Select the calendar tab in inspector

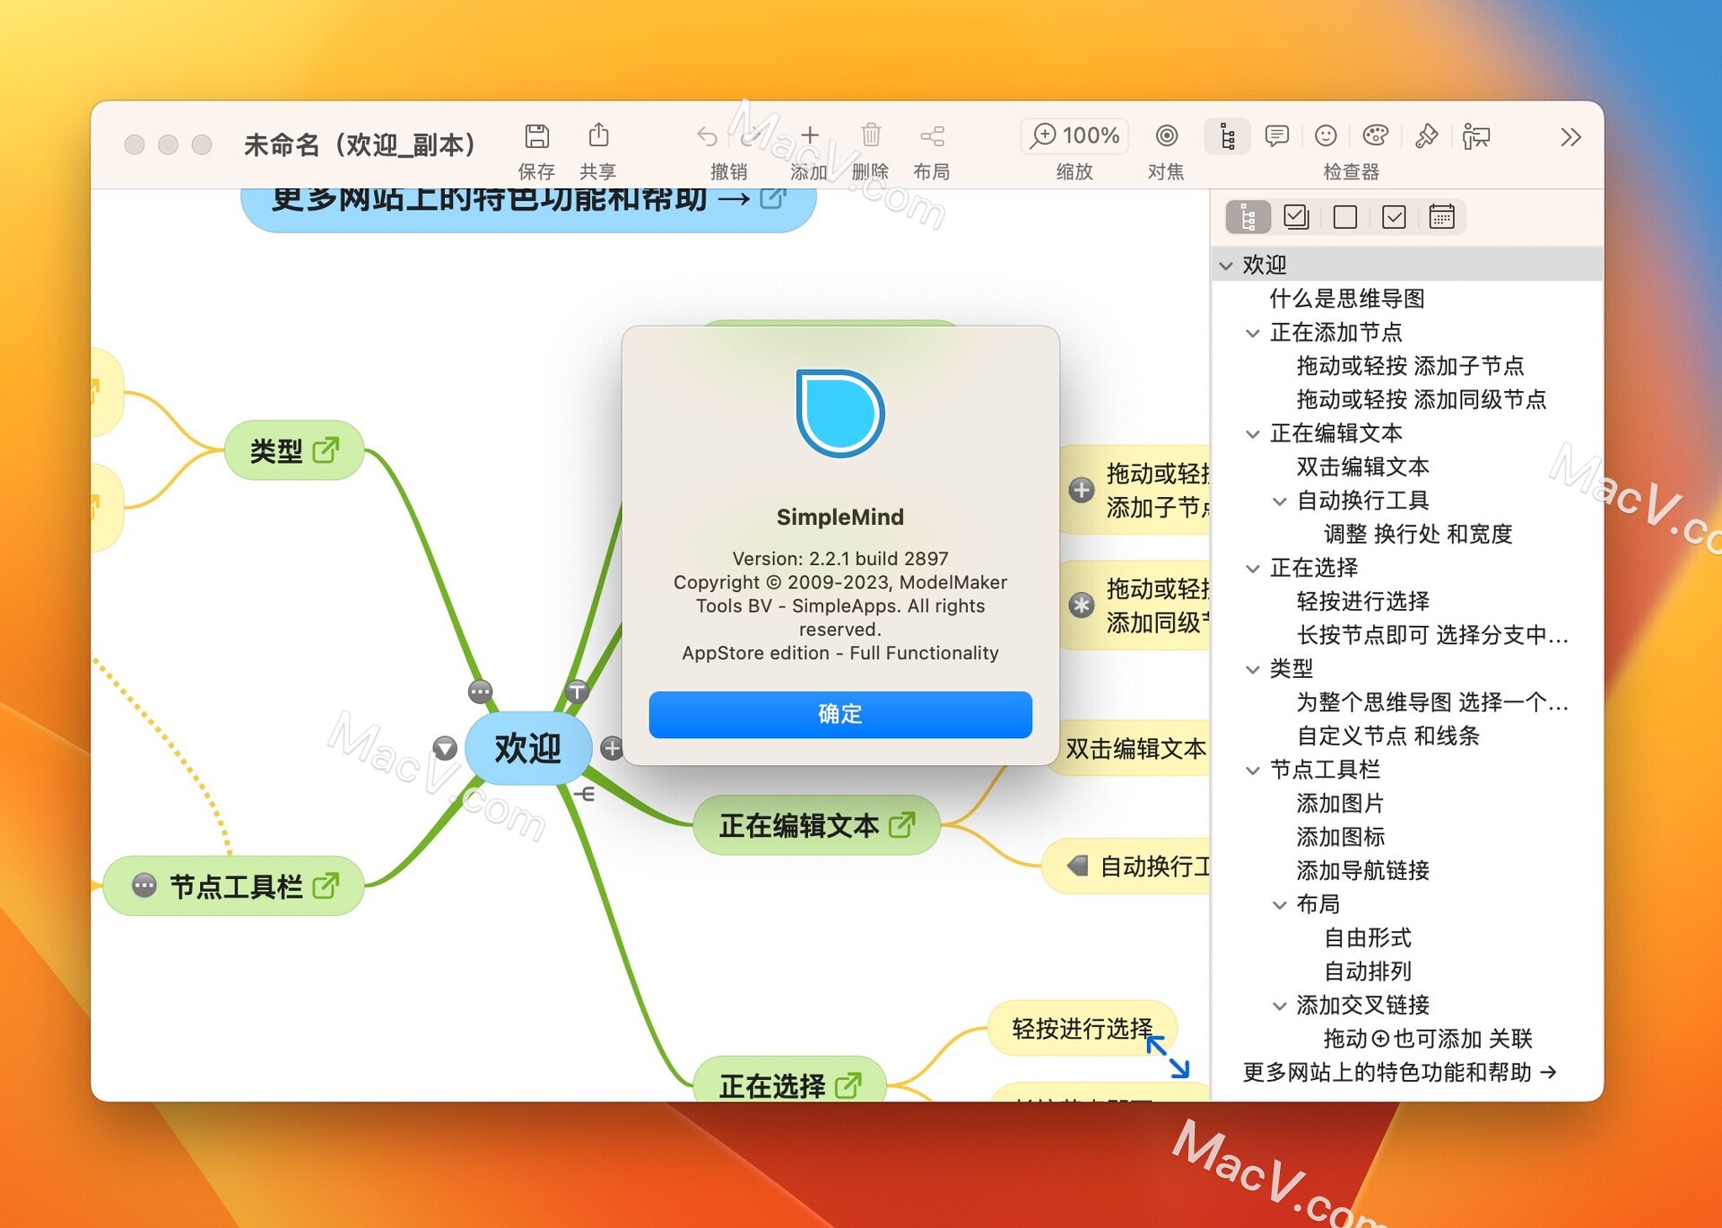[1441, 217]
